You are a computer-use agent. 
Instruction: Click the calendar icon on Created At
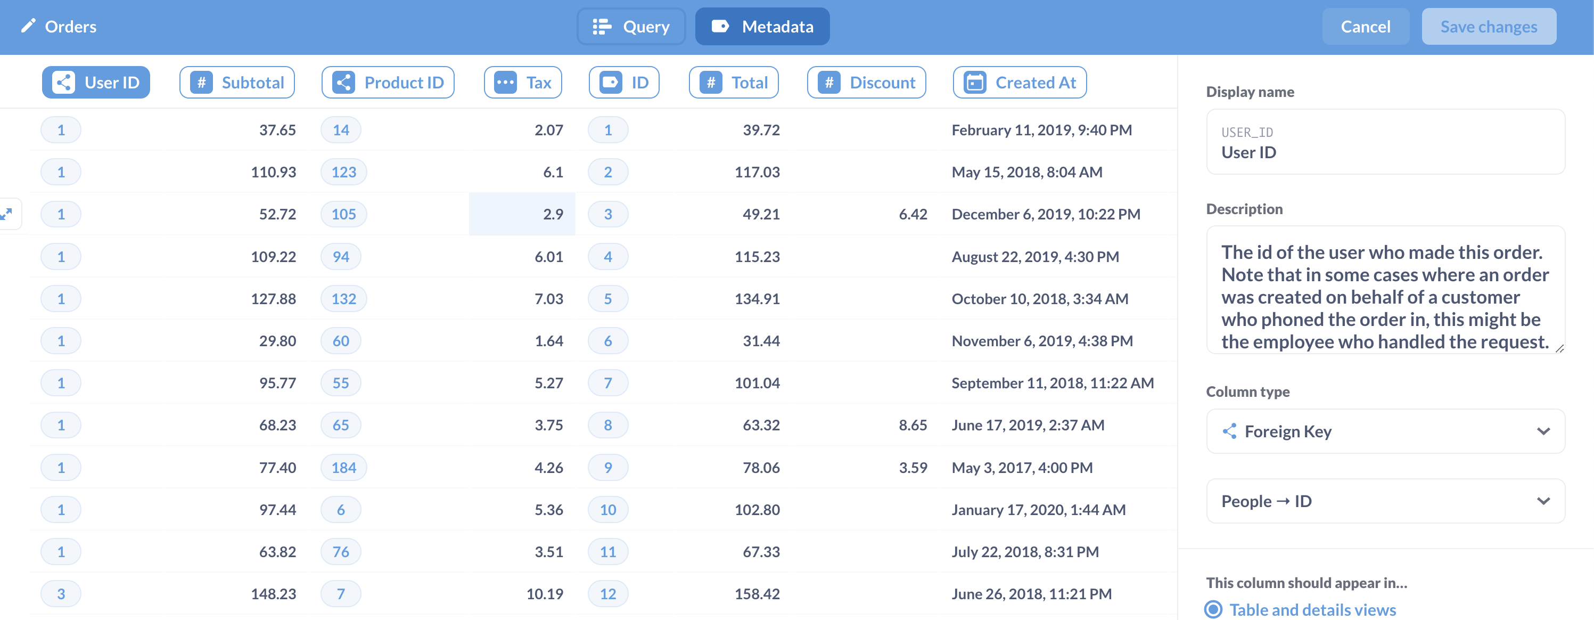975,81
